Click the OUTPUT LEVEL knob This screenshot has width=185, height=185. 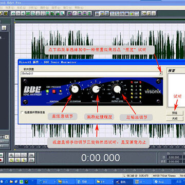pos(117,89)
